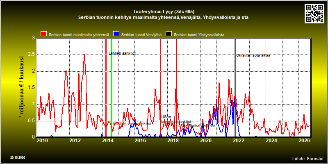328x164 pixels.
Task: Click y-axis value 2.5
Action: tap(31, 55)
